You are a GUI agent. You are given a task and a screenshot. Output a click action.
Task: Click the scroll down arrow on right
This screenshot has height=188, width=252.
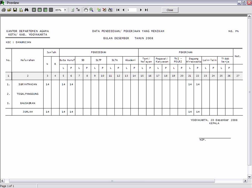(x=250, y=177)
